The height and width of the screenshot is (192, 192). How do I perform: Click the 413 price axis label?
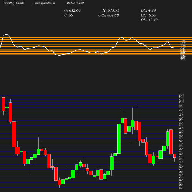point(180,180)
